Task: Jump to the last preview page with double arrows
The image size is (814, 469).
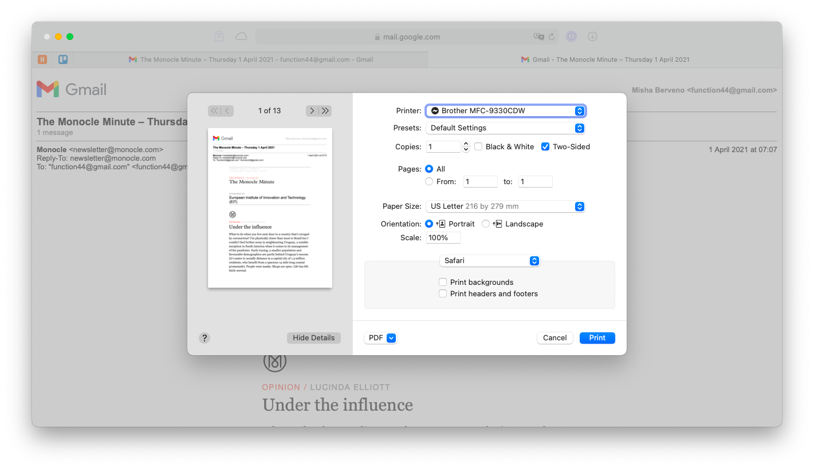Action: (325, 110)
